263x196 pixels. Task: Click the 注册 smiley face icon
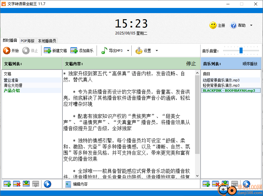click(x=213, y=25)
